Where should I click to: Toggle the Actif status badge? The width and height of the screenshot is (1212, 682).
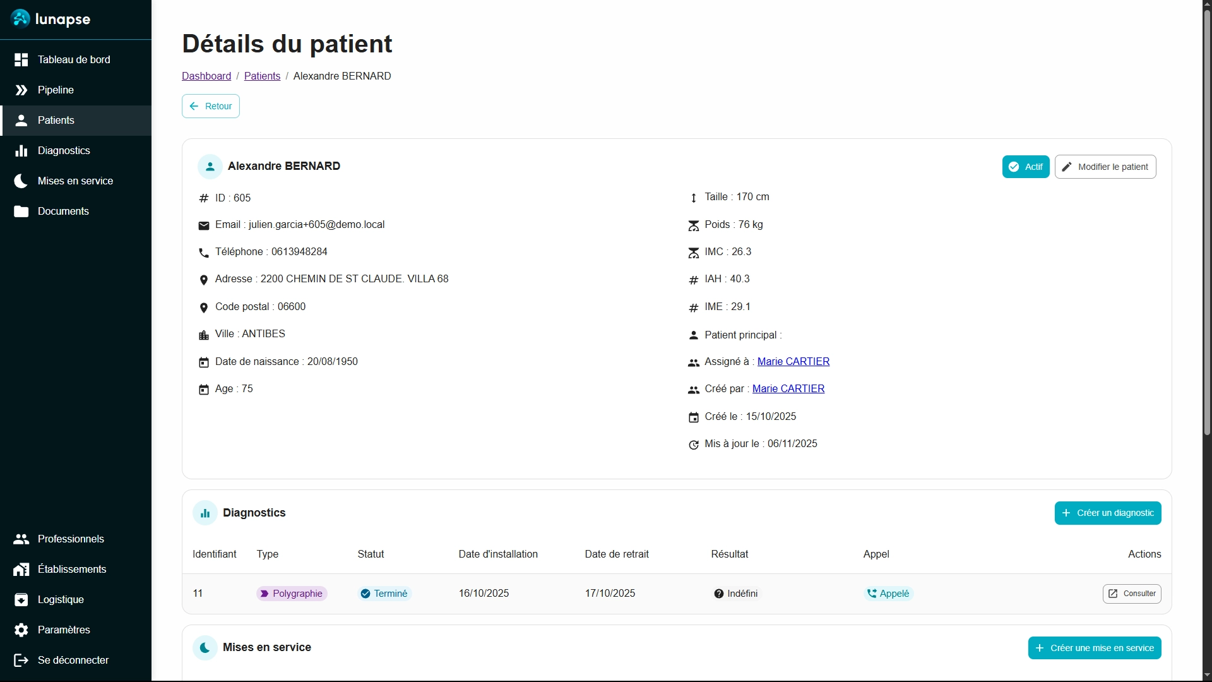[1025, 167]
